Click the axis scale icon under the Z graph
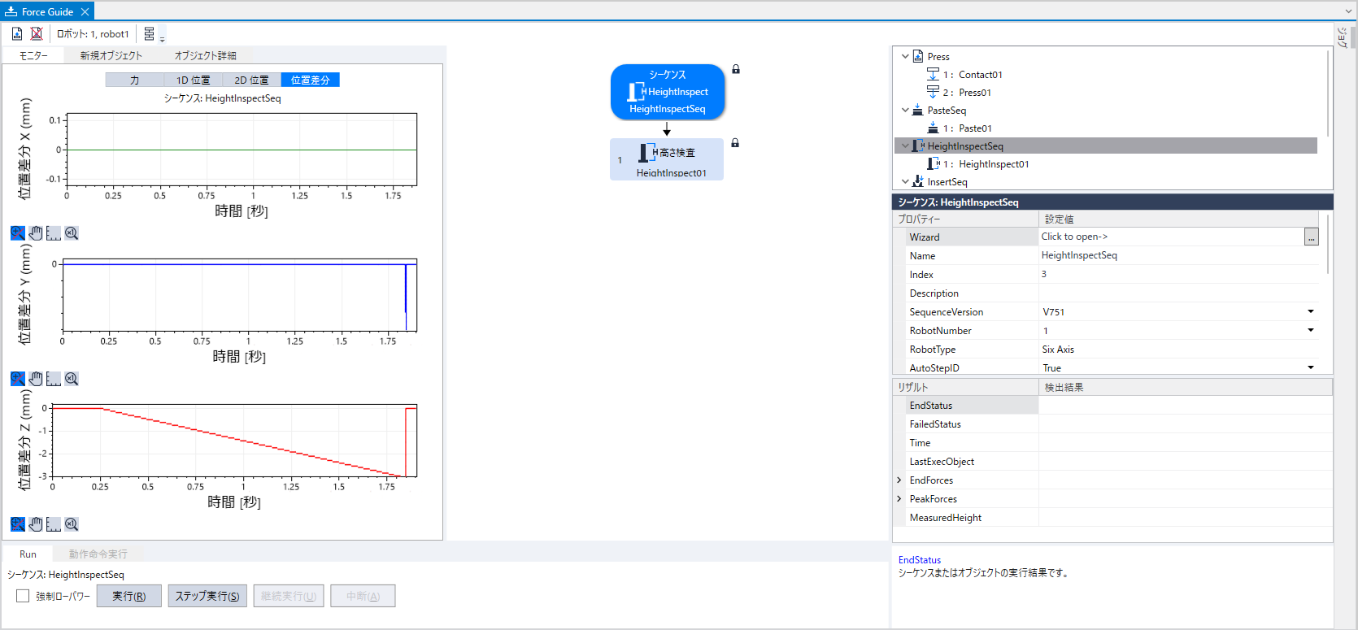 [x=54, y=524]
